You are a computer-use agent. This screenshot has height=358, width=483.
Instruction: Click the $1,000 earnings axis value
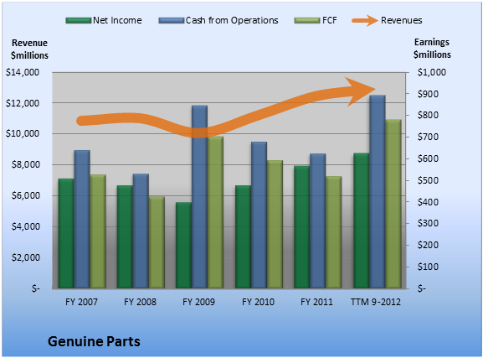(432, 73)
